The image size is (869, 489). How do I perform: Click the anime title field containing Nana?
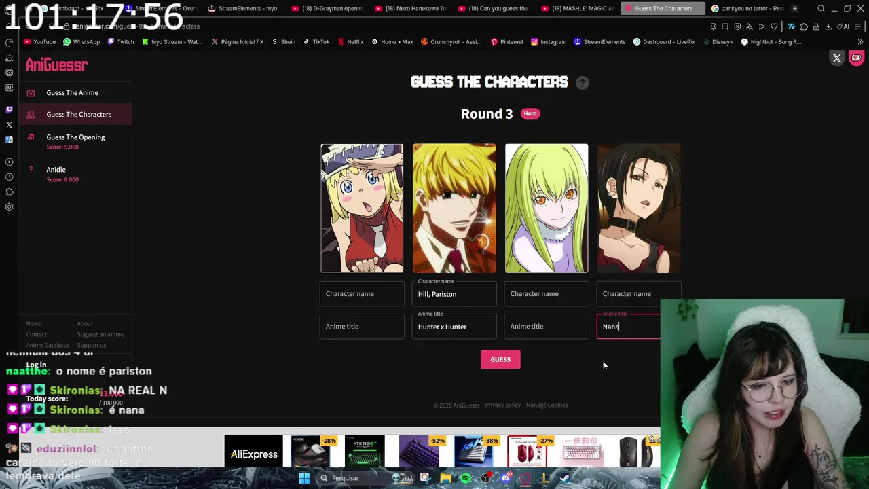point(629,327)
